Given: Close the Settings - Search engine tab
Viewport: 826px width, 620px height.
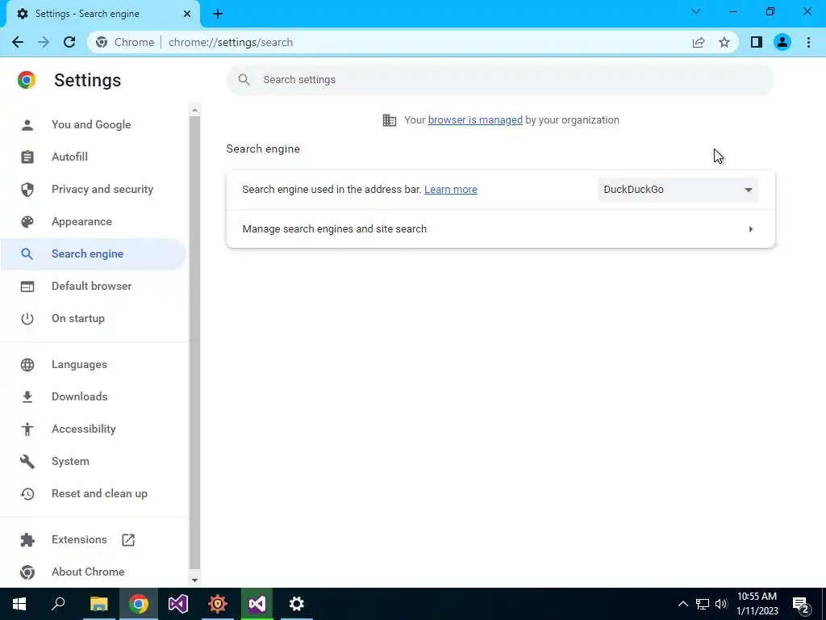Looking at the screenshot, I should (x=187, y=14).
